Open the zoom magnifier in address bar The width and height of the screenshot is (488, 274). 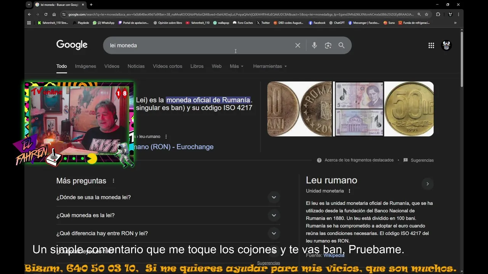pos(419,14)
